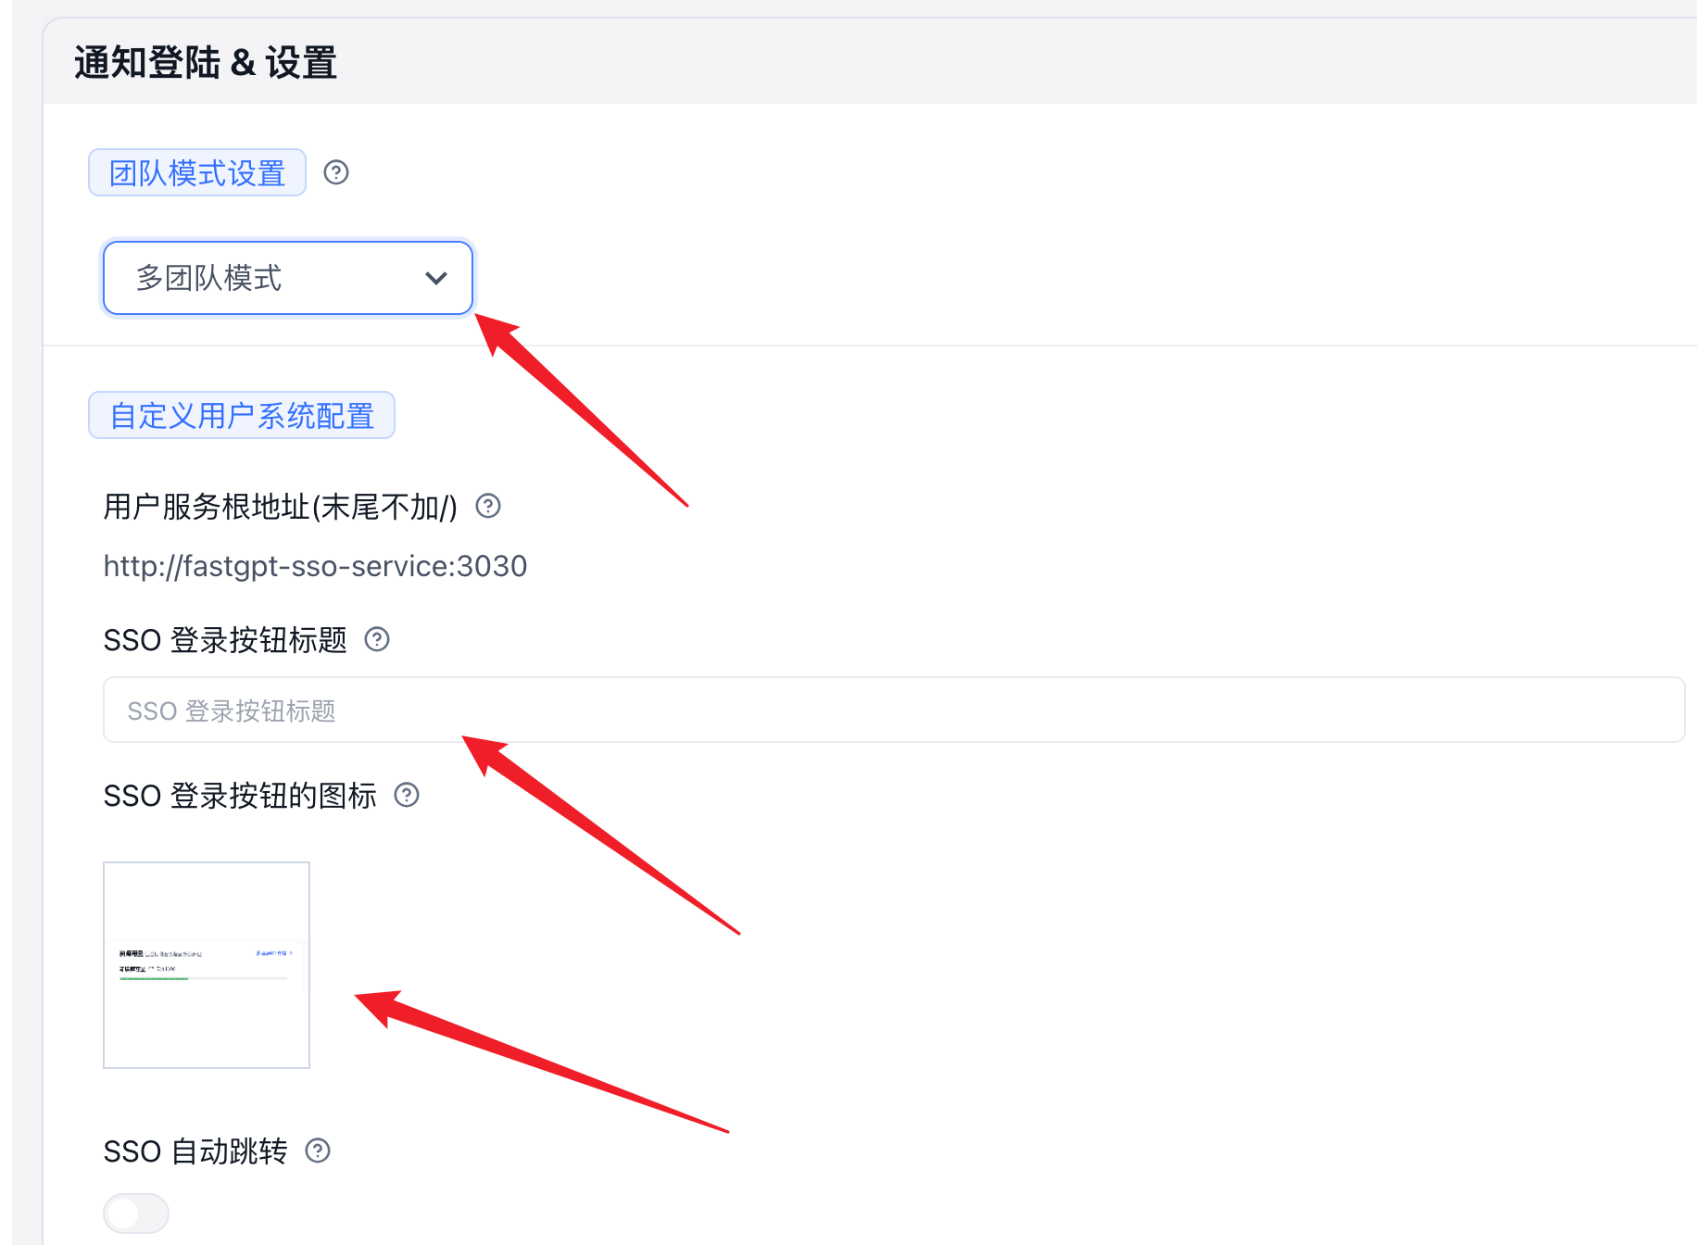Click the SSO 自动跳转 label text

tap(195, 1151)
